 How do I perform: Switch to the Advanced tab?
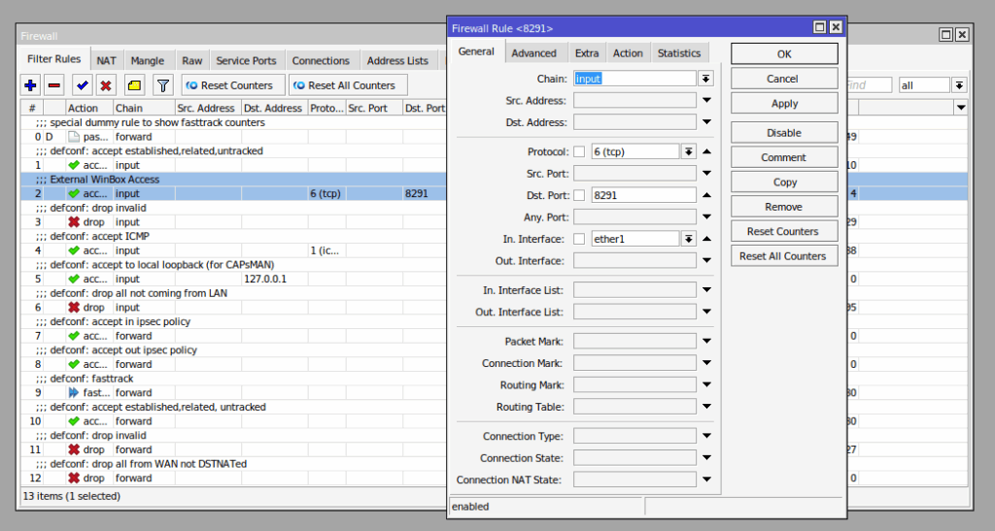534,53
